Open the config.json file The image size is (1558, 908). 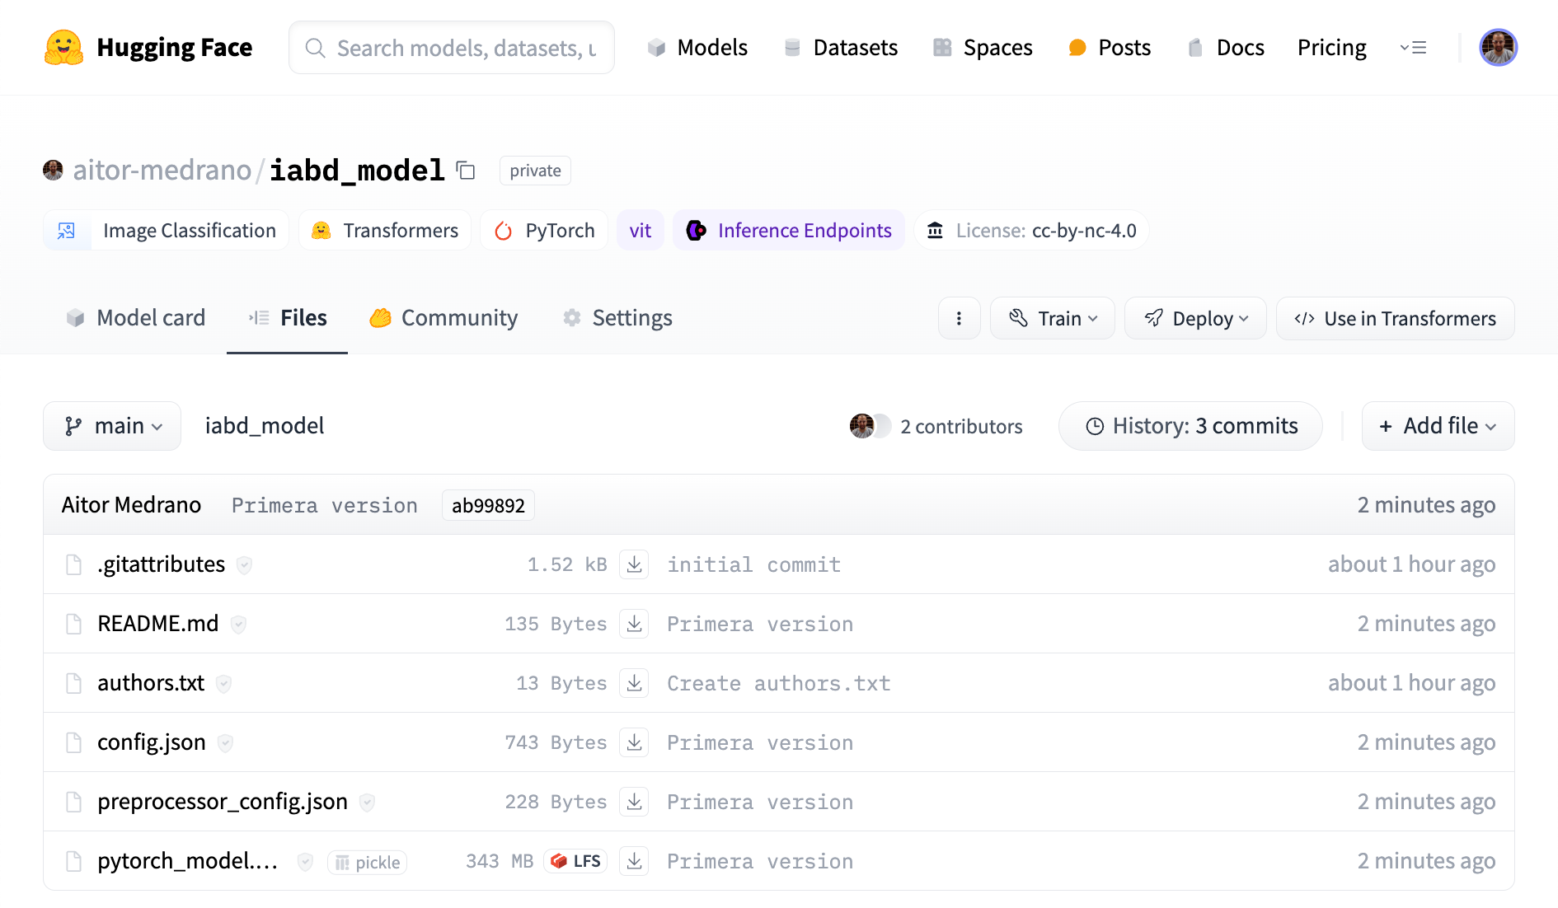coord(152,742)
